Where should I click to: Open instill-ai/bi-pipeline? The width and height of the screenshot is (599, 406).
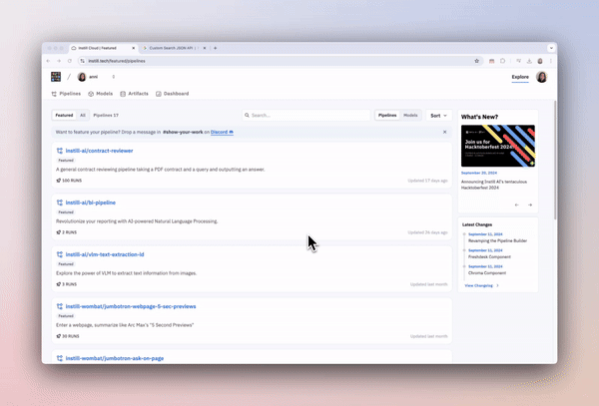[91, 203]
